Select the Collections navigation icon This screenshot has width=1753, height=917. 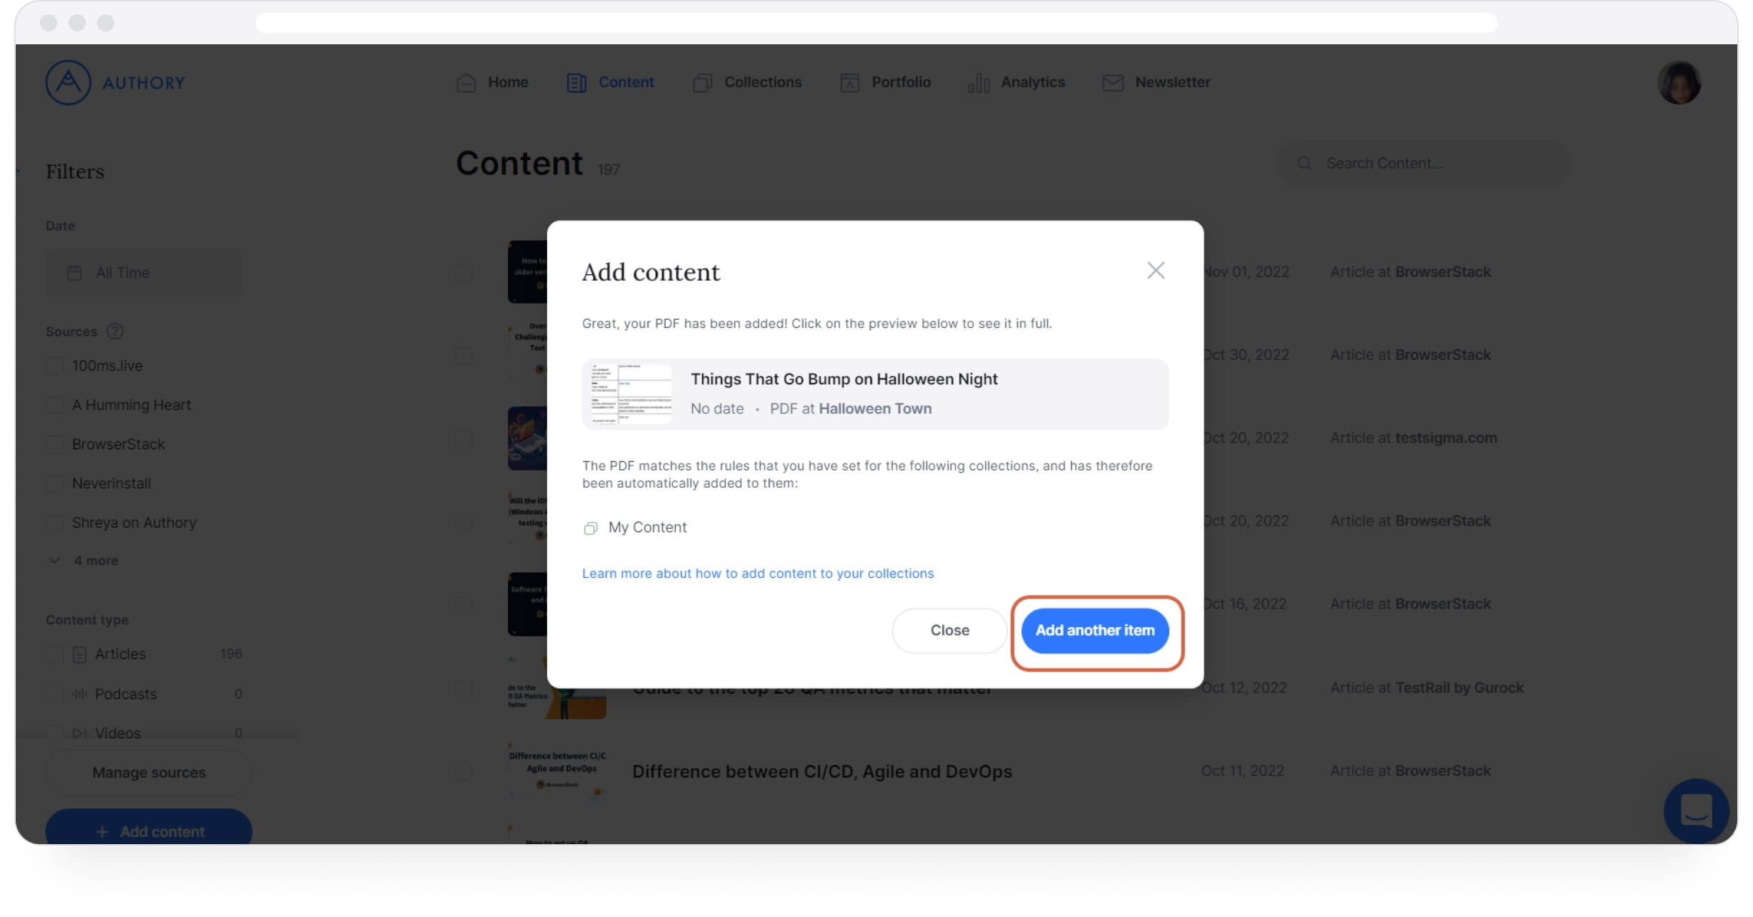[x=702, y=82]
